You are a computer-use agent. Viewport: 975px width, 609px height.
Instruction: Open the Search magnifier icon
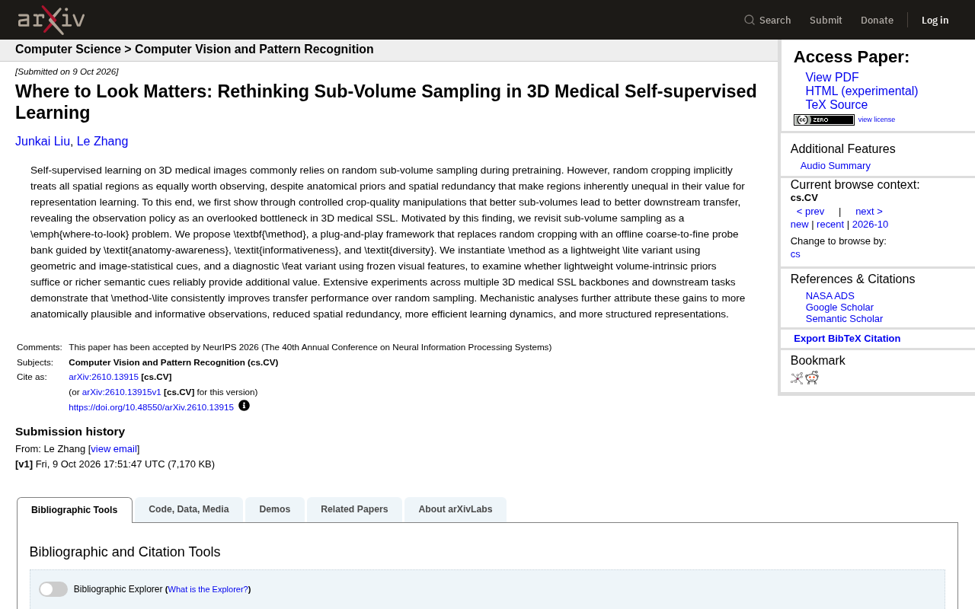(750, 20)
